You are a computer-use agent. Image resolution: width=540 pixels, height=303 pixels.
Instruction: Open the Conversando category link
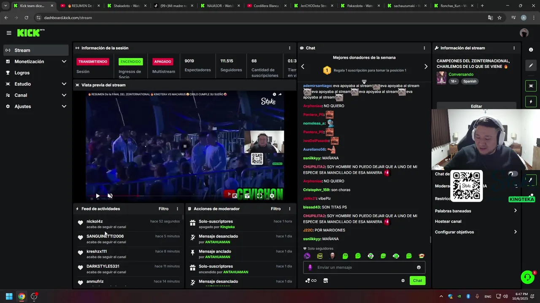tap(461, 74)
